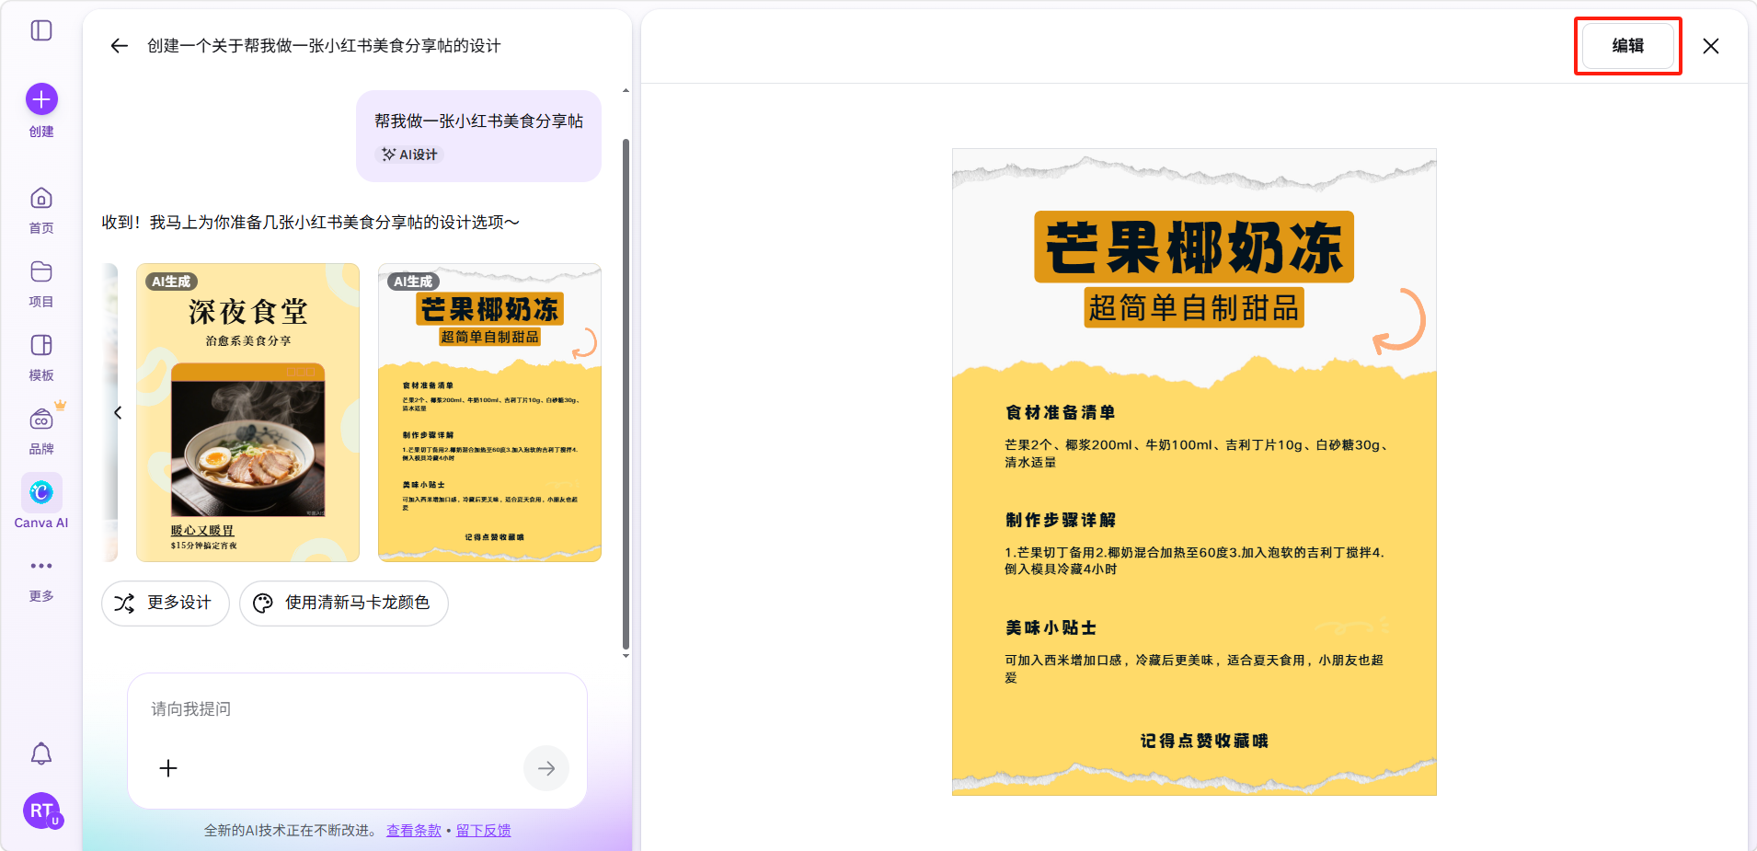
Task: Click the More designs button
Action: (x=165, y=604)
